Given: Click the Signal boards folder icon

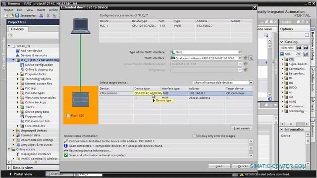Looking at the screenshot, I should tap(286, 64).
